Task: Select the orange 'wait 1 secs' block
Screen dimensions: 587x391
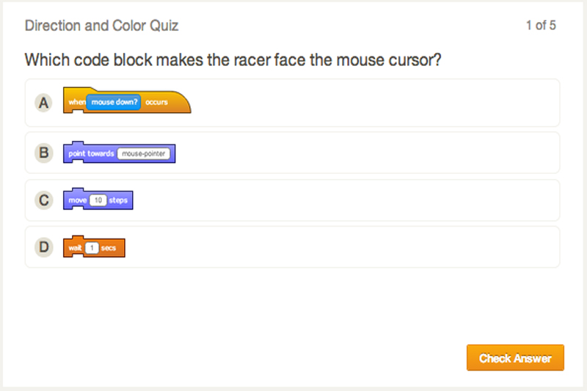Action: click(x=74, y=248)
